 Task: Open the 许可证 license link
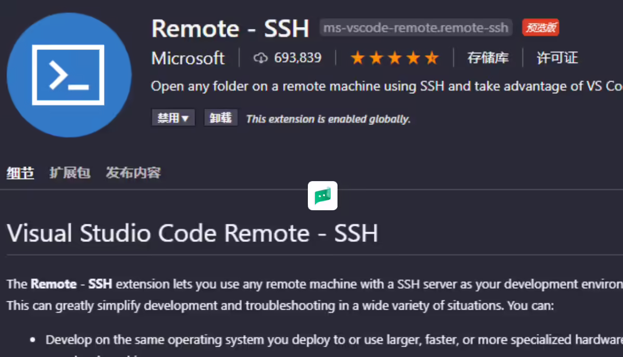point(557,58)
